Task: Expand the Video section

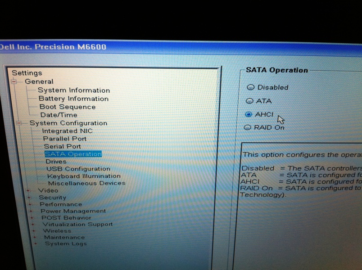Action: click(x=28, y=191)
